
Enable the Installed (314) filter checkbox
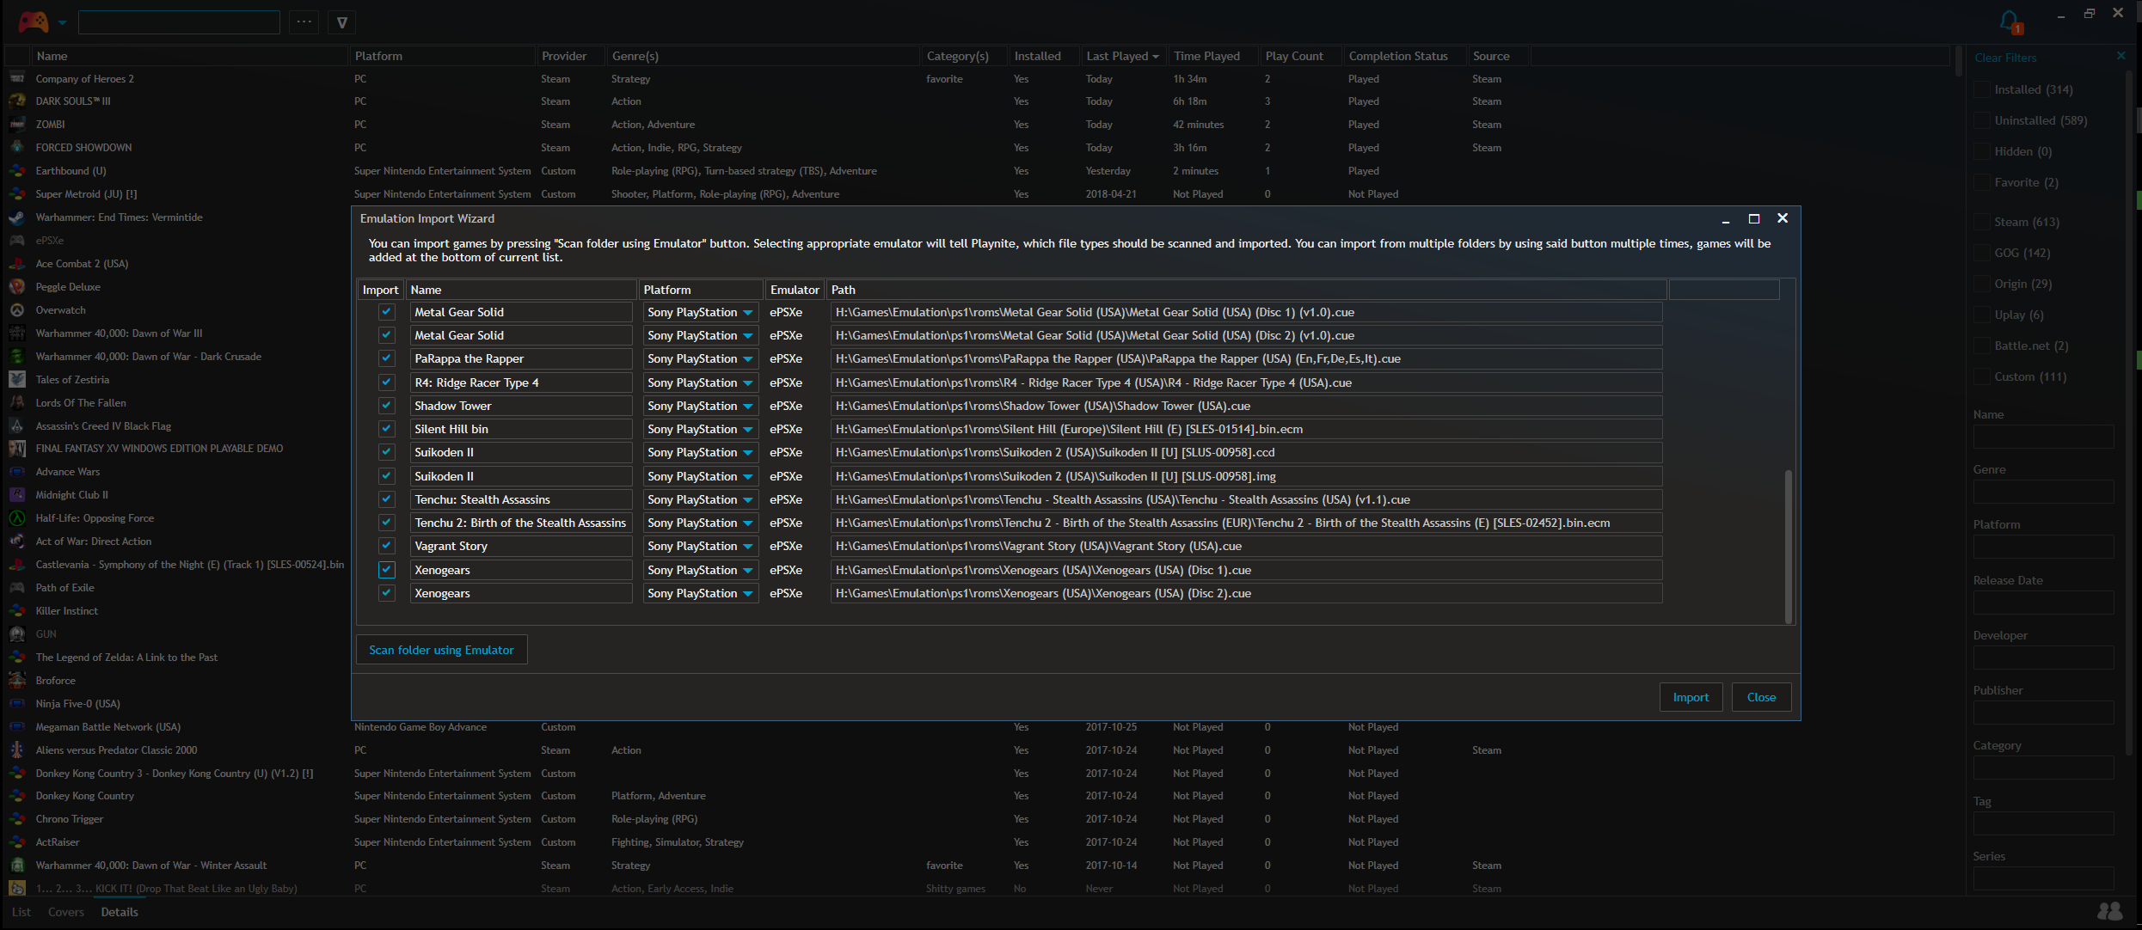click(x=1980, y=89)
